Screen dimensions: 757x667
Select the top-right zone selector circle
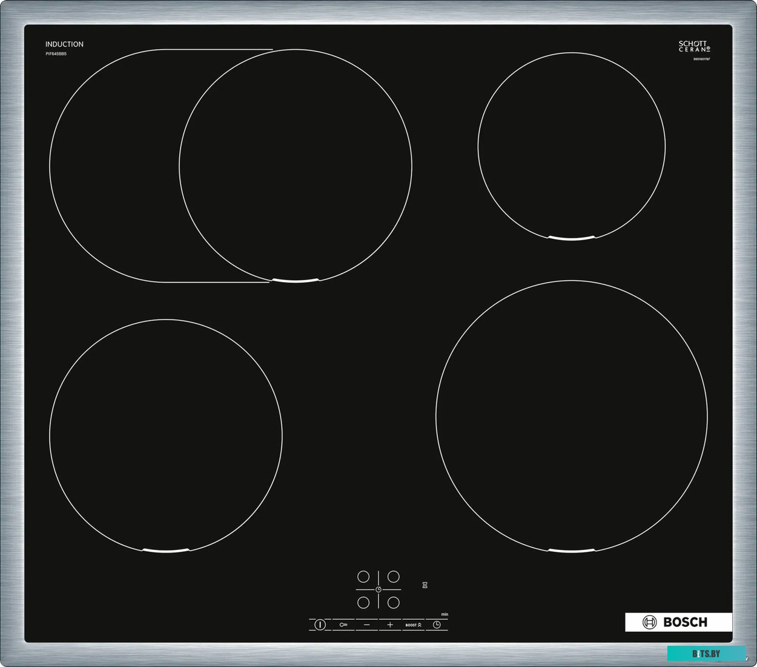(394, 576)
